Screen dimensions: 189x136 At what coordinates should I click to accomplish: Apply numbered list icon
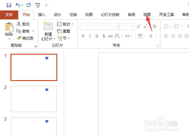pos(177,26)
